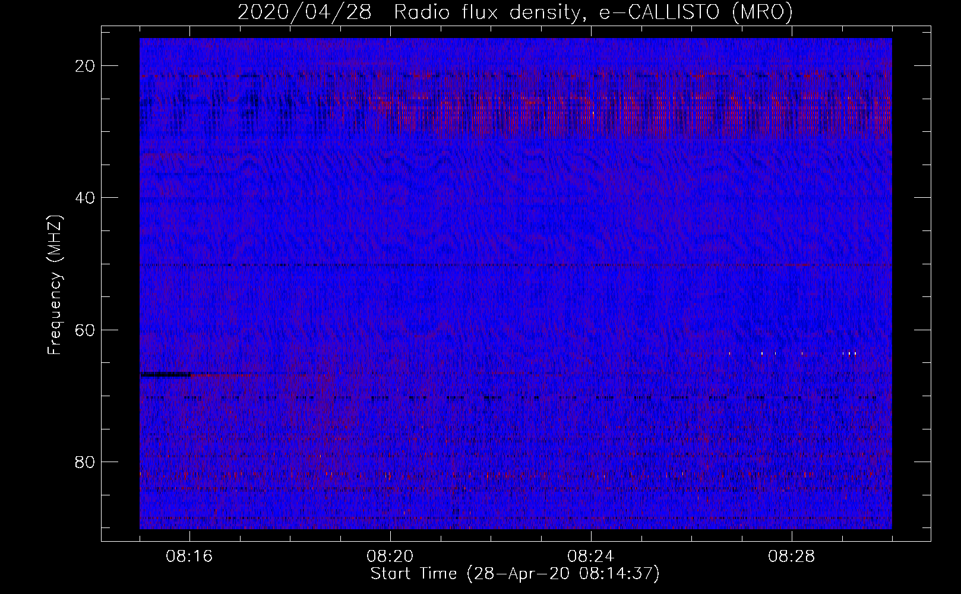
Task: Click the '08:28' time tick label
Action: point(792,557)
